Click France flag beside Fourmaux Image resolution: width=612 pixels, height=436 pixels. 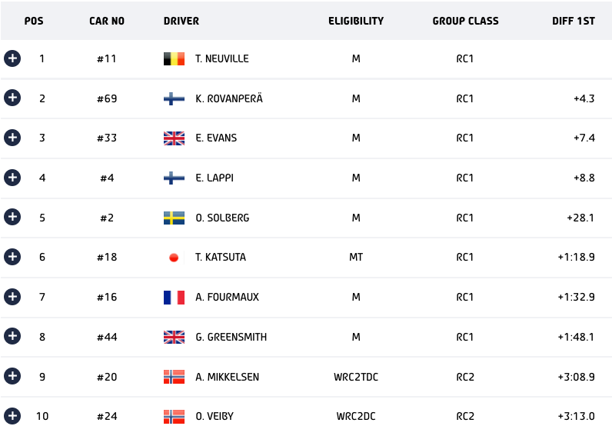click(x=174, y=297)
